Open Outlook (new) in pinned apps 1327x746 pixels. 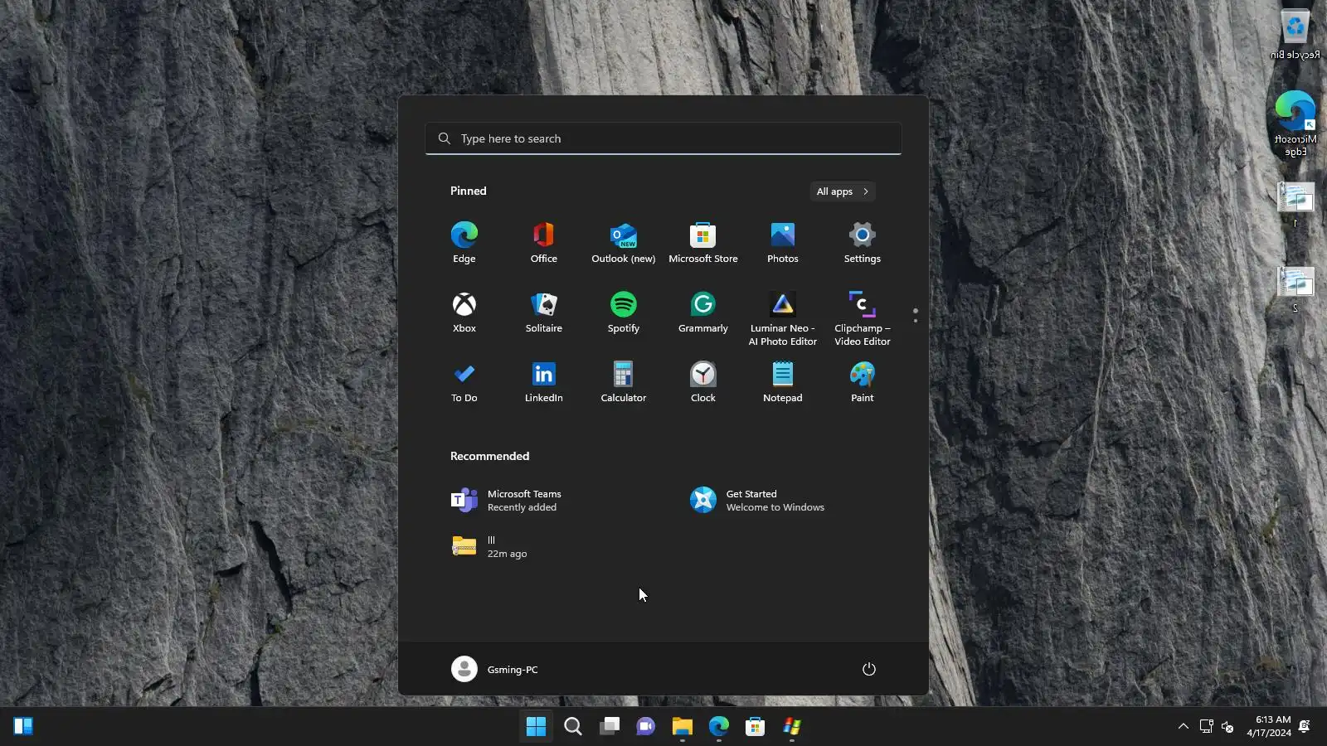624,243
